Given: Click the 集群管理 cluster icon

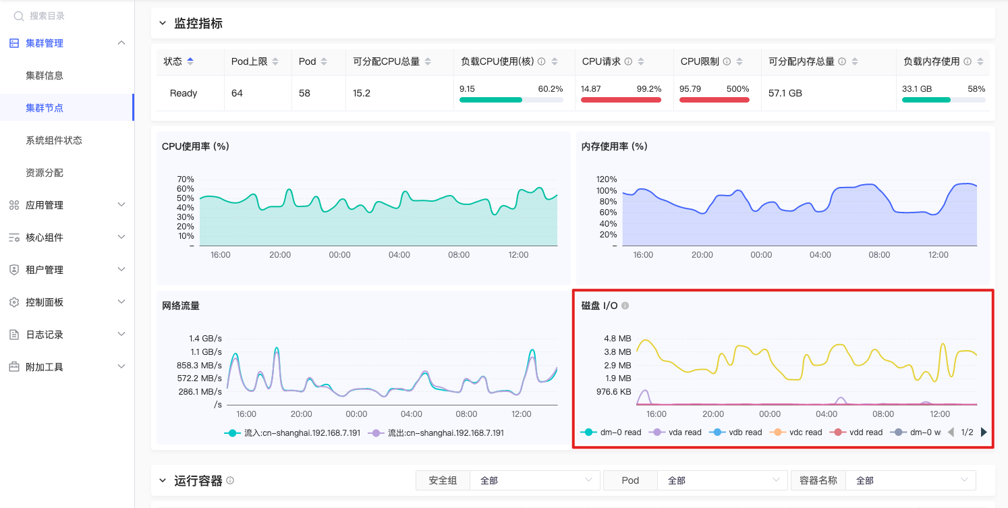Looking at the screenshot, I should (x=14, y=43).
